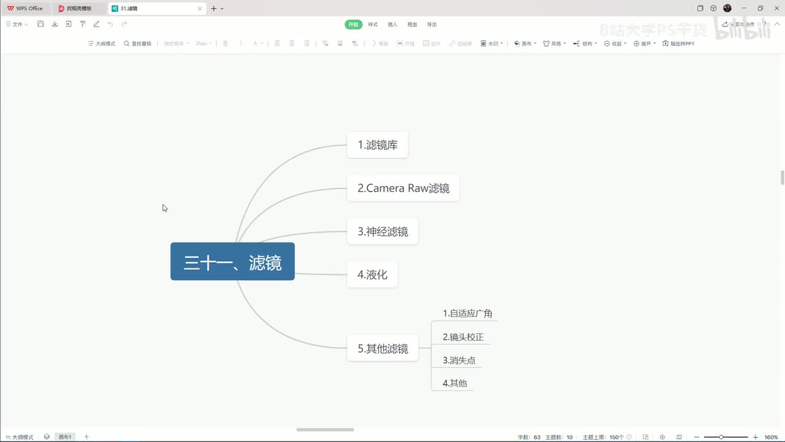Screen dimensions: 785x442
Task: Click the locate-center icon in status bar
Action: (x=662, y=437)
